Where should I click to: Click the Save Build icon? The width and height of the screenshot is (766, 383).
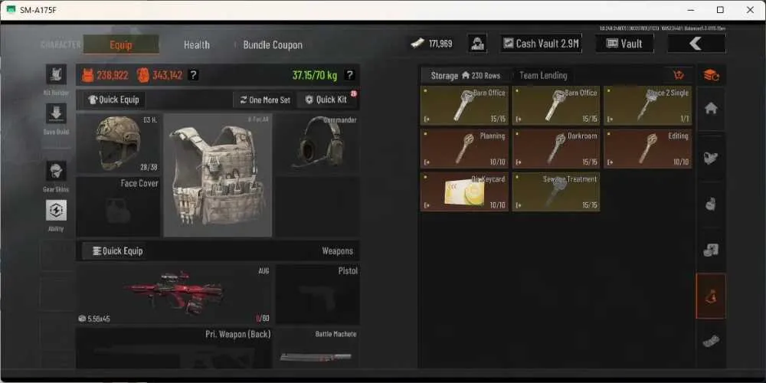(x=56, y=113)
